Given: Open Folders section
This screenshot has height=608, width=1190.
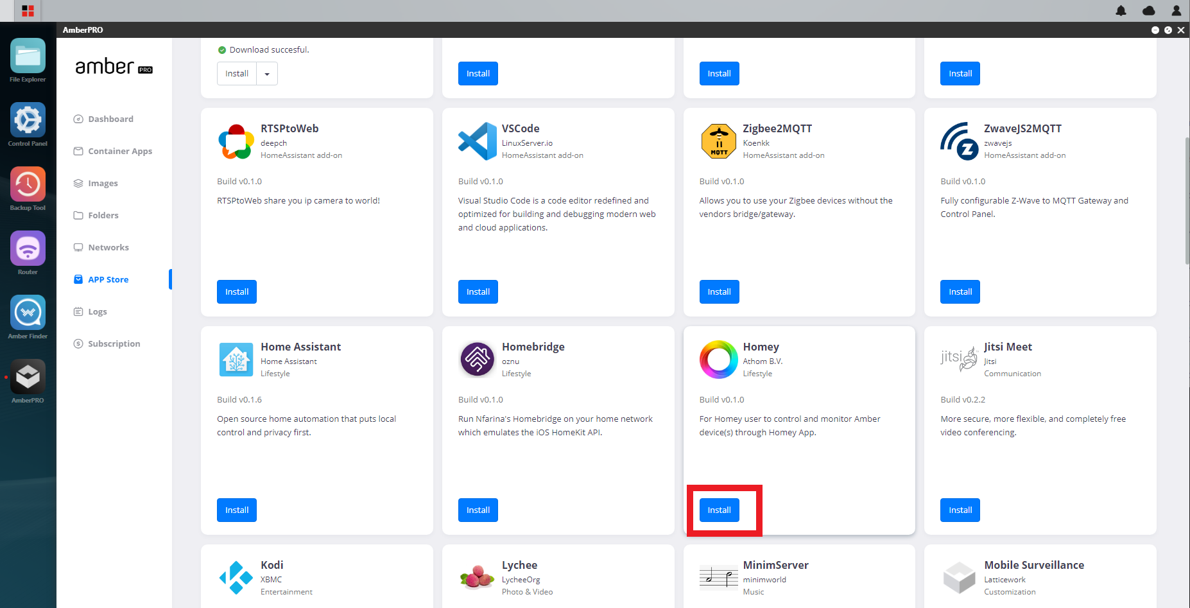Looking at the screenshot, I should pyautogui.click(x=103, y=215).
